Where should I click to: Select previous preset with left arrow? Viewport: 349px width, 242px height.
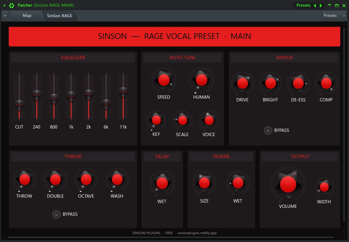pos(315,5)
